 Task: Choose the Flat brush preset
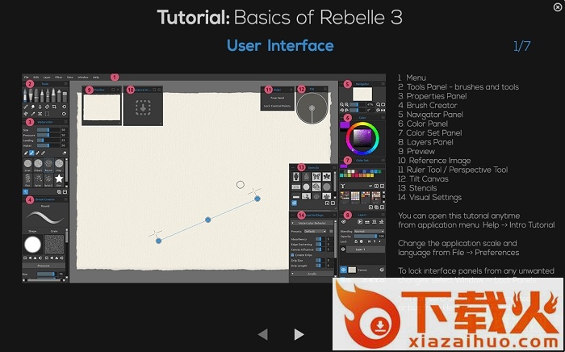(27, 178)
